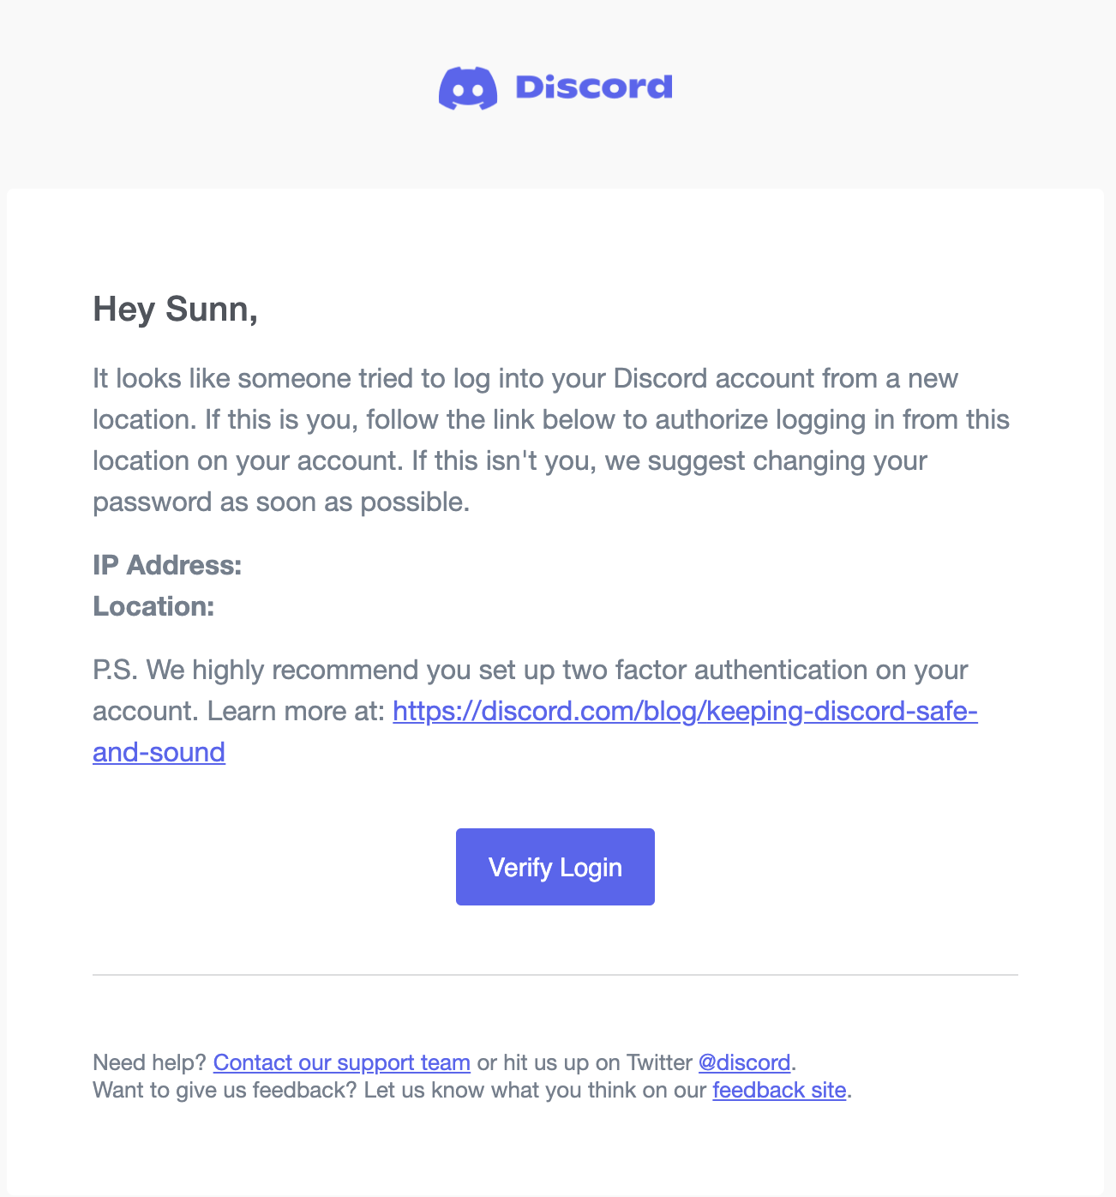Click the IP Address label

pyautogui.click(x=167, y=565)
